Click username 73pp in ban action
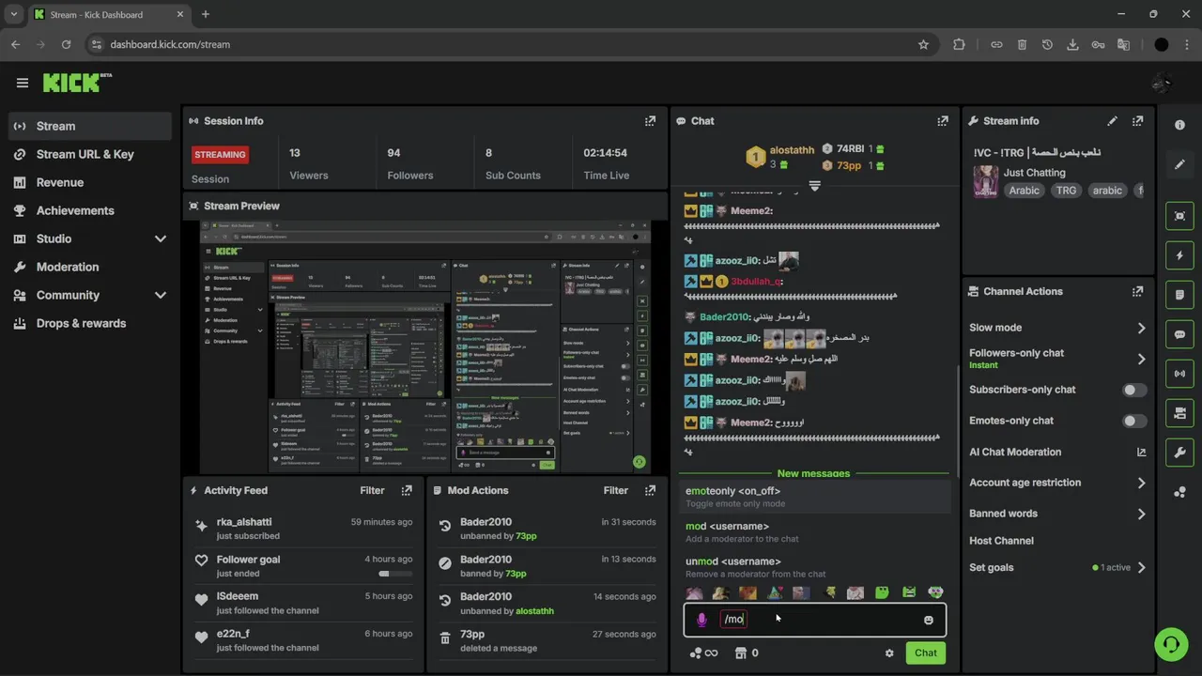This screenshot has height=676, width=1202. (x=516, y=574)
